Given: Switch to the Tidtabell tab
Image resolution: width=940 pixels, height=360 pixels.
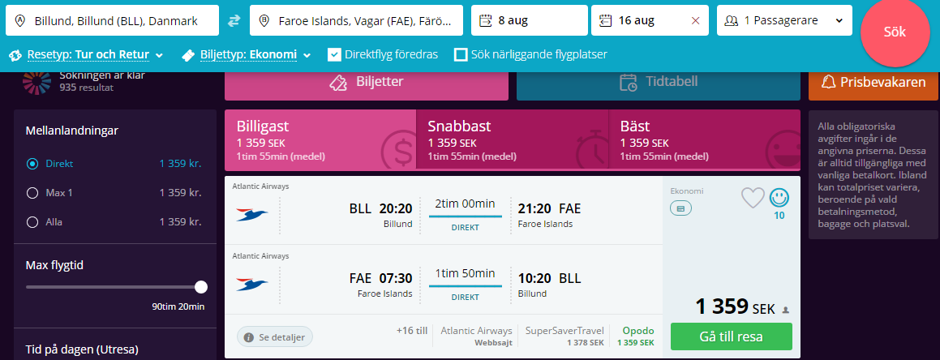Looking at the screenshot, I should coord(659,82).
